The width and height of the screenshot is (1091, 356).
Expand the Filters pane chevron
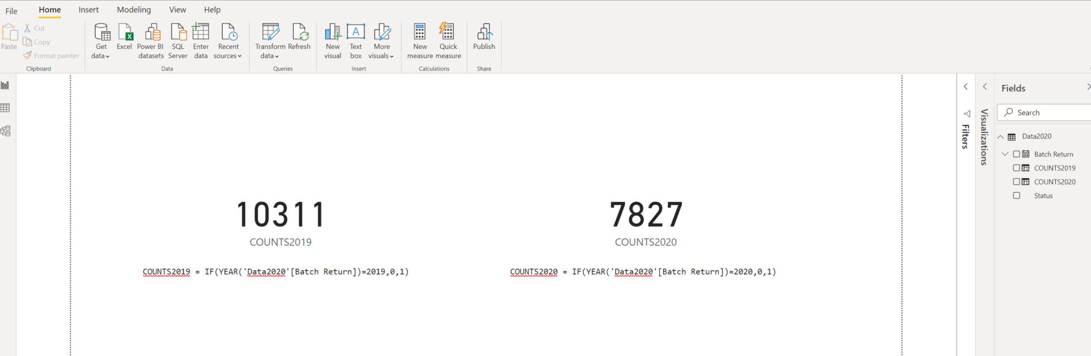click(x=966, y=87)
